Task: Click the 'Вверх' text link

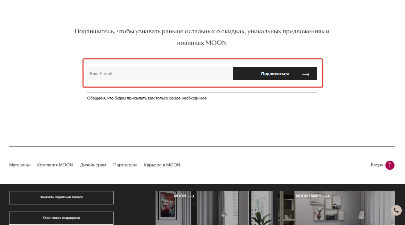Action: tap(377, 165)
